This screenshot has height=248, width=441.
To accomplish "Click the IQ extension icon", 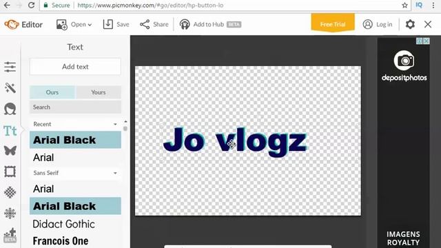I will (419, 5).
